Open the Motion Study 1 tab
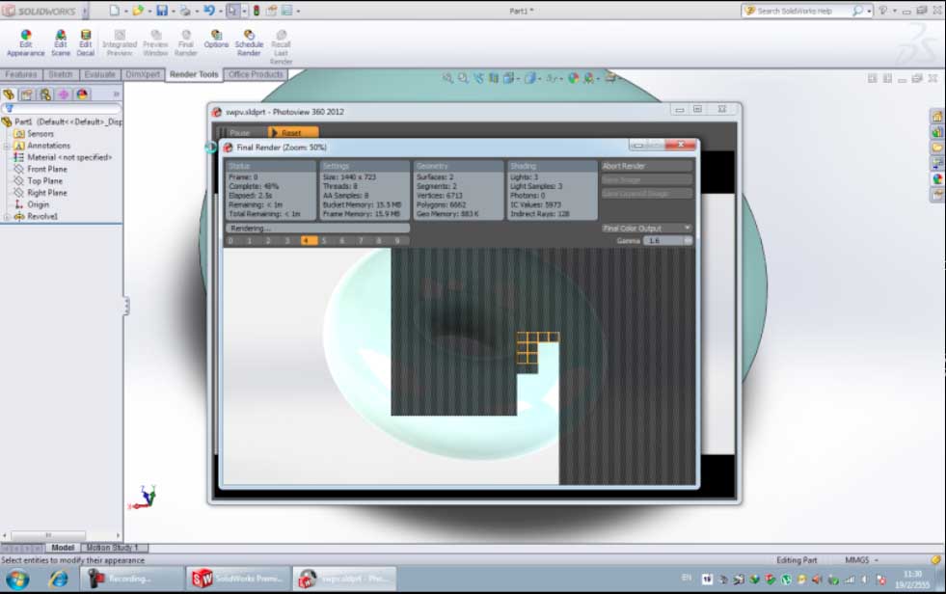946x594 pixels. (113, 548)
